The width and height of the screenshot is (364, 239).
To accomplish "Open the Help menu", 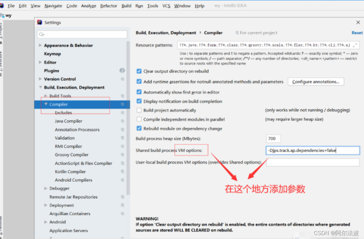I will pyautogui.click(x=199, y=6).
